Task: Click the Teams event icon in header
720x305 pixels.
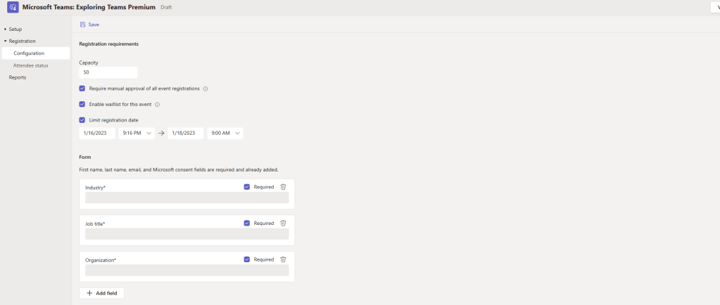Action: [x=13, y=7]
